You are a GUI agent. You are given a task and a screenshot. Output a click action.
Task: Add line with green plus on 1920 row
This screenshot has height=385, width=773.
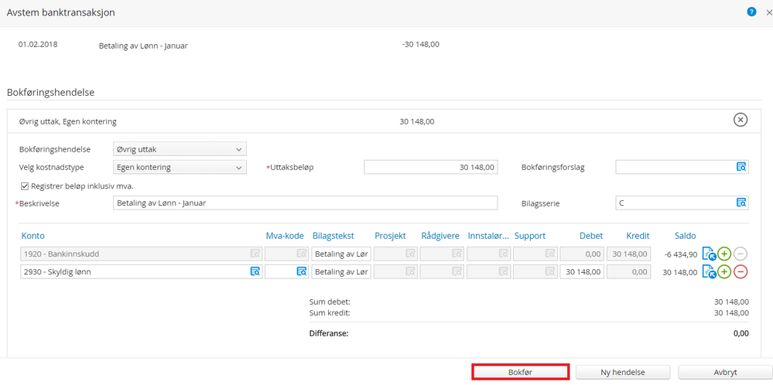click(x=723, y=254)
